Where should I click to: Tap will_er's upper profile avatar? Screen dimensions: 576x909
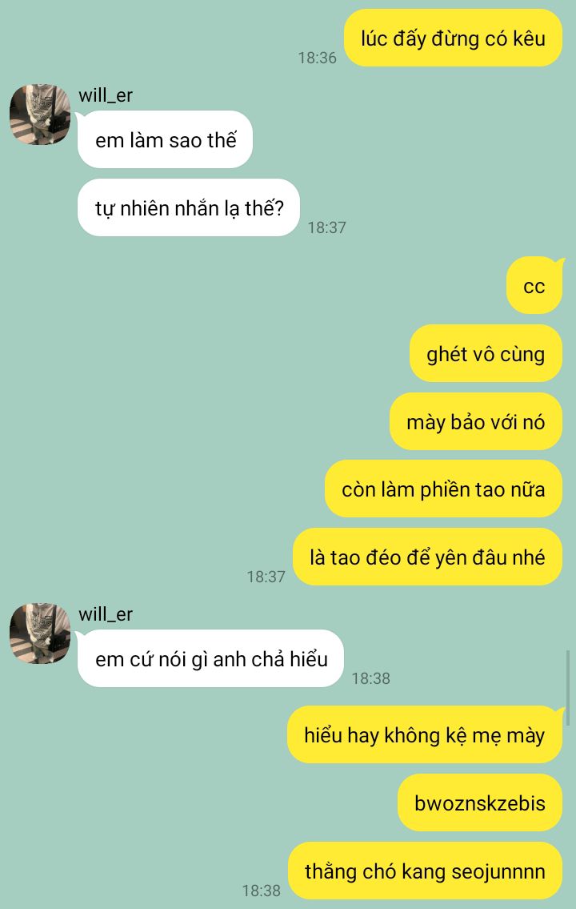(x=40, y=115)
